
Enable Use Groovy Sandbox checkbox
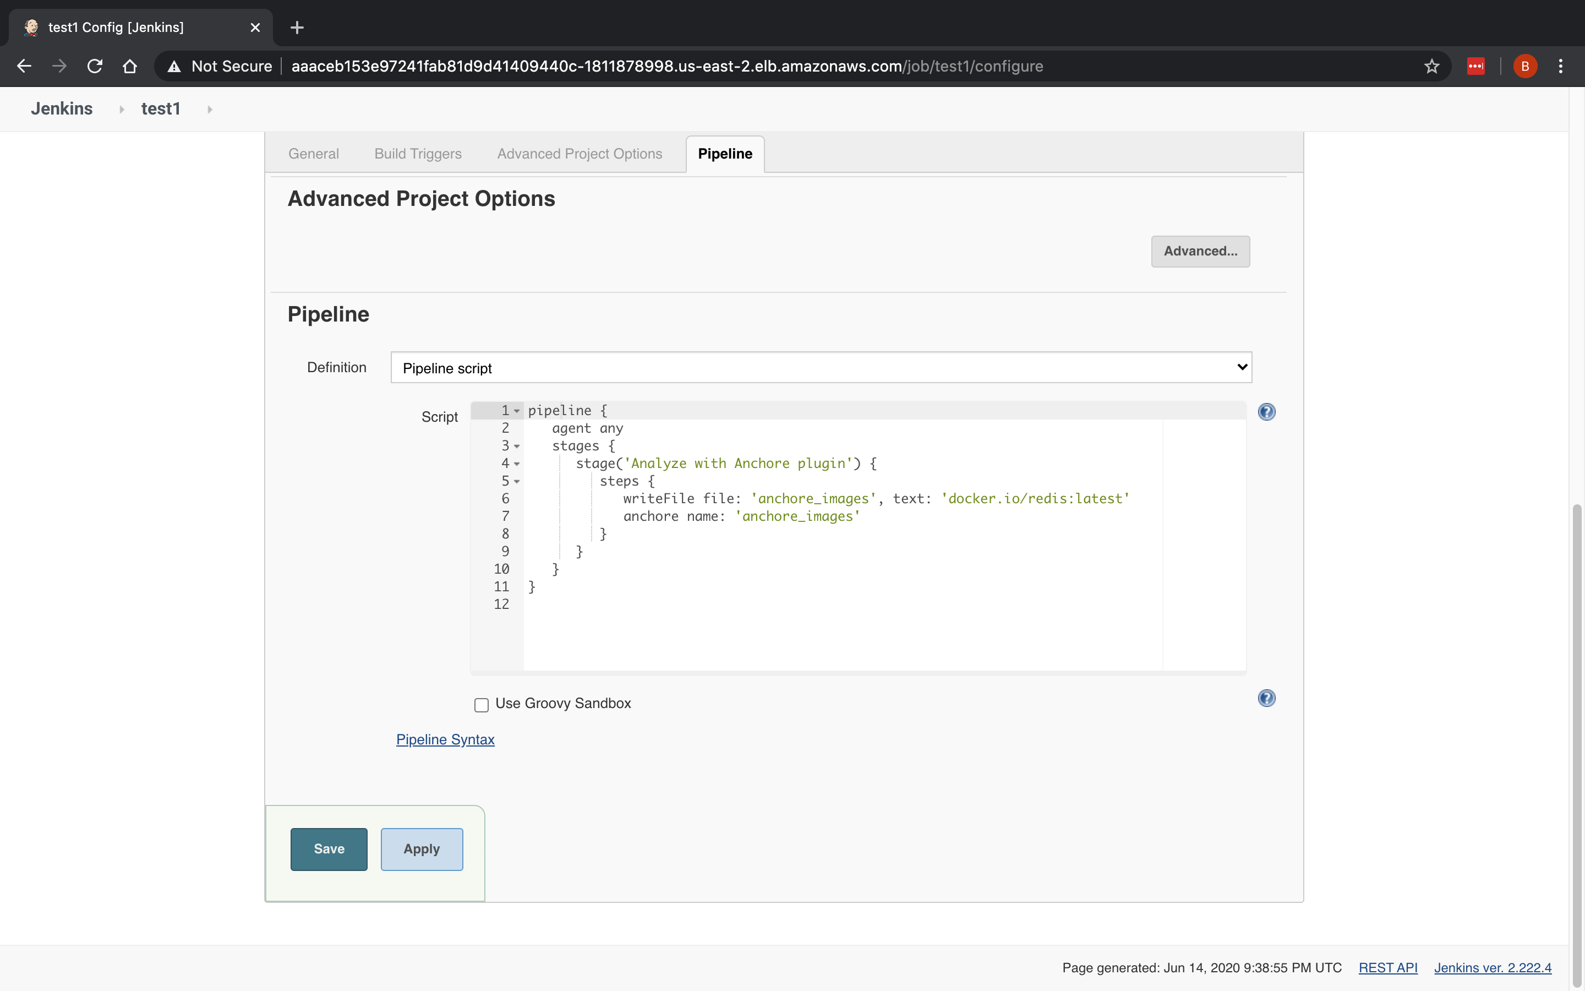(482, 705)
